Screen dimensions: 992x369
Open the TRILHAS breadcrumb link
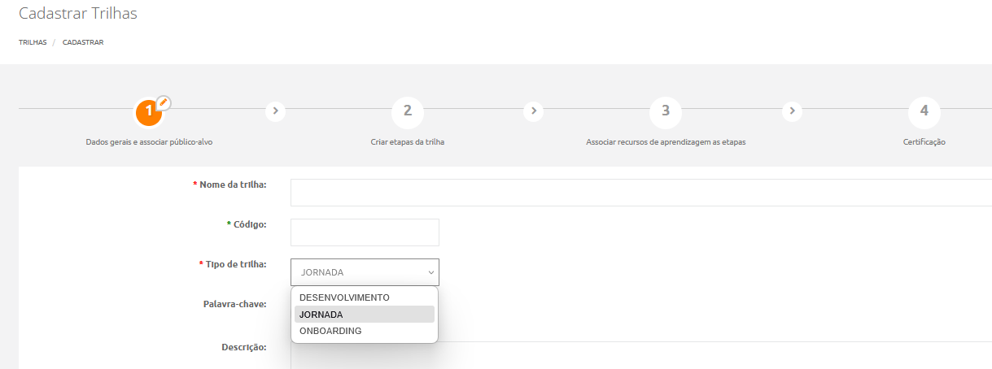click(x=33, y=42)
